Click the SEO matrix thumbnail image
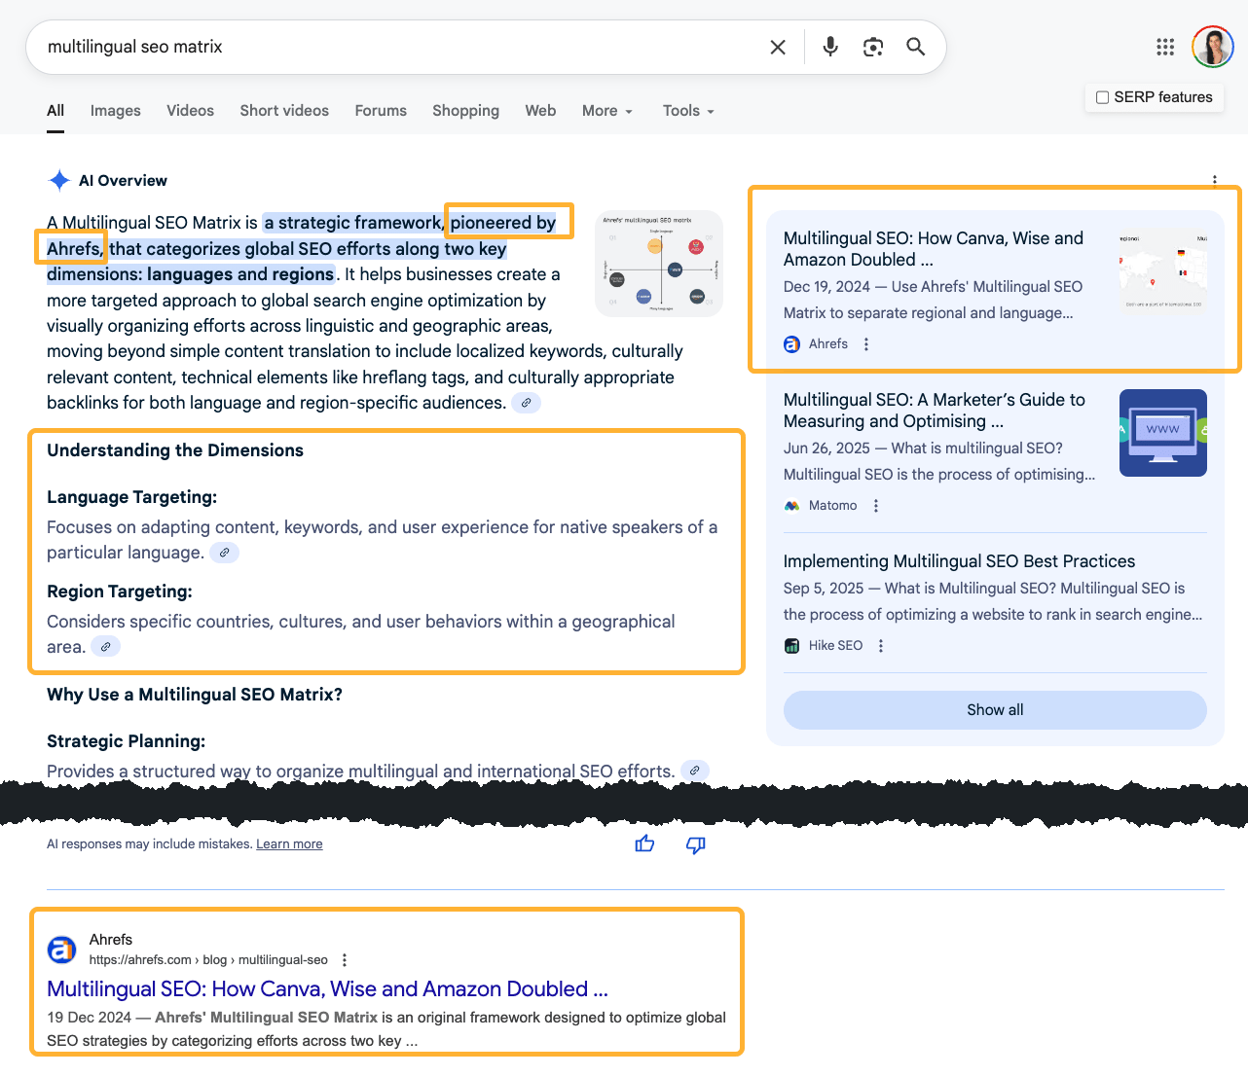 click(x=659, y=263)
